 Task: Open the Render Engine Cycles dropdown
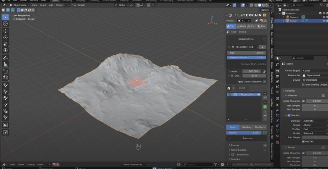click(315, 71)
